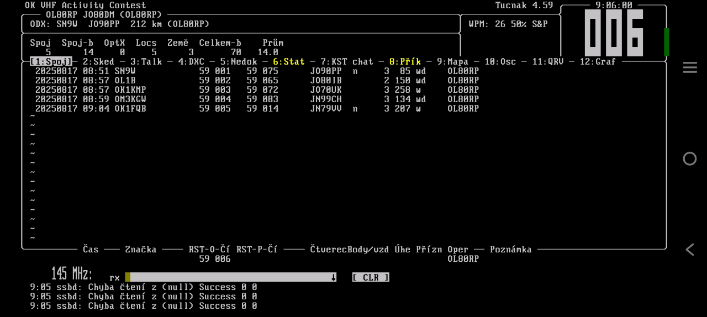This screenshot has width=707, height=317.
Task: Open the Android hamburger menu icon
Action: 689,67
